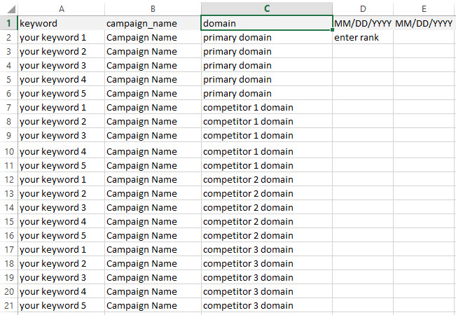
Task: Click 'primary domain' cell in row 4
Action: (267, 66)
